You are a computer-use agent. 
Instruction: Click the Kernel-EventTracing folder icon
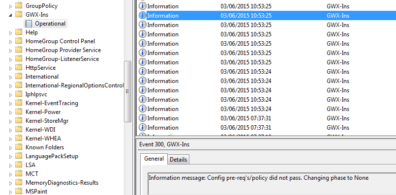coord(19,103)
